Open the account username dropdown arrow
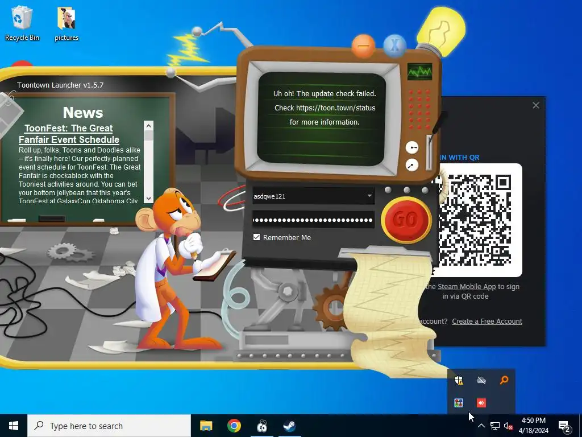Viewport: 582px width, 437px height. point(369,196)
